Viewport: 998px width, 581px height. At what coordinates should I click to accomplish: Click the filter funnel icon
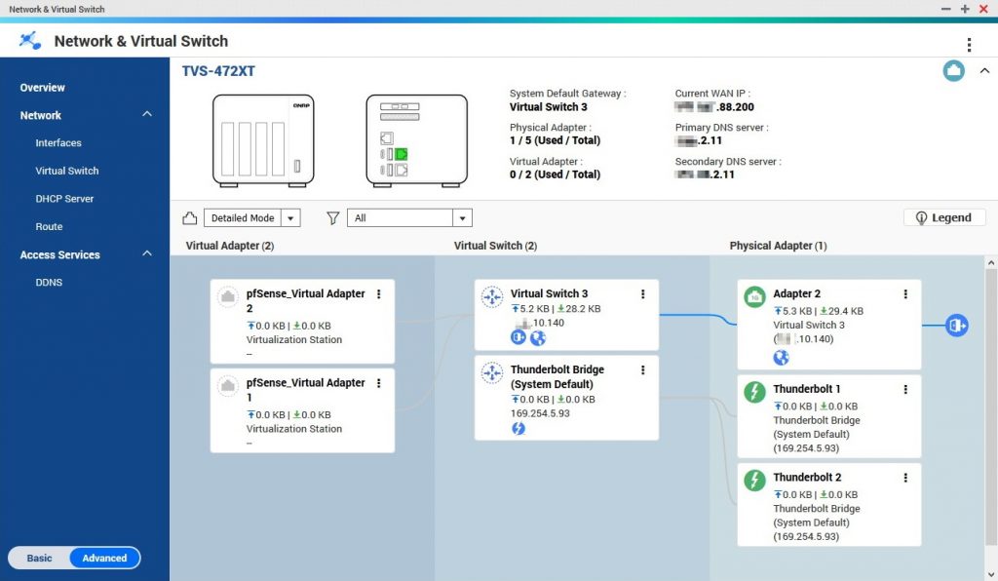tap(333, 218)
